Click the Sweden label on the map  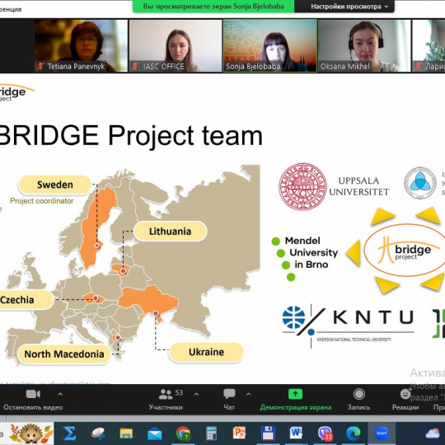55,185
